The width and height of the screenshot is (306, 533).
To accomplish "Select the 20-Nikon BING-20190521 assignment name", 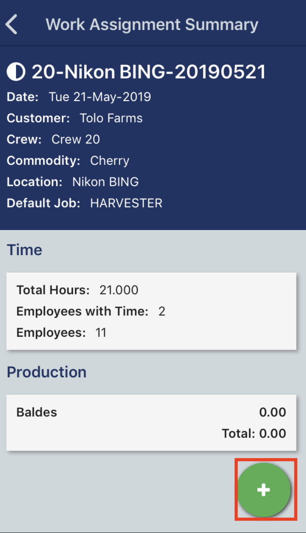I will [x=148, y=72].
